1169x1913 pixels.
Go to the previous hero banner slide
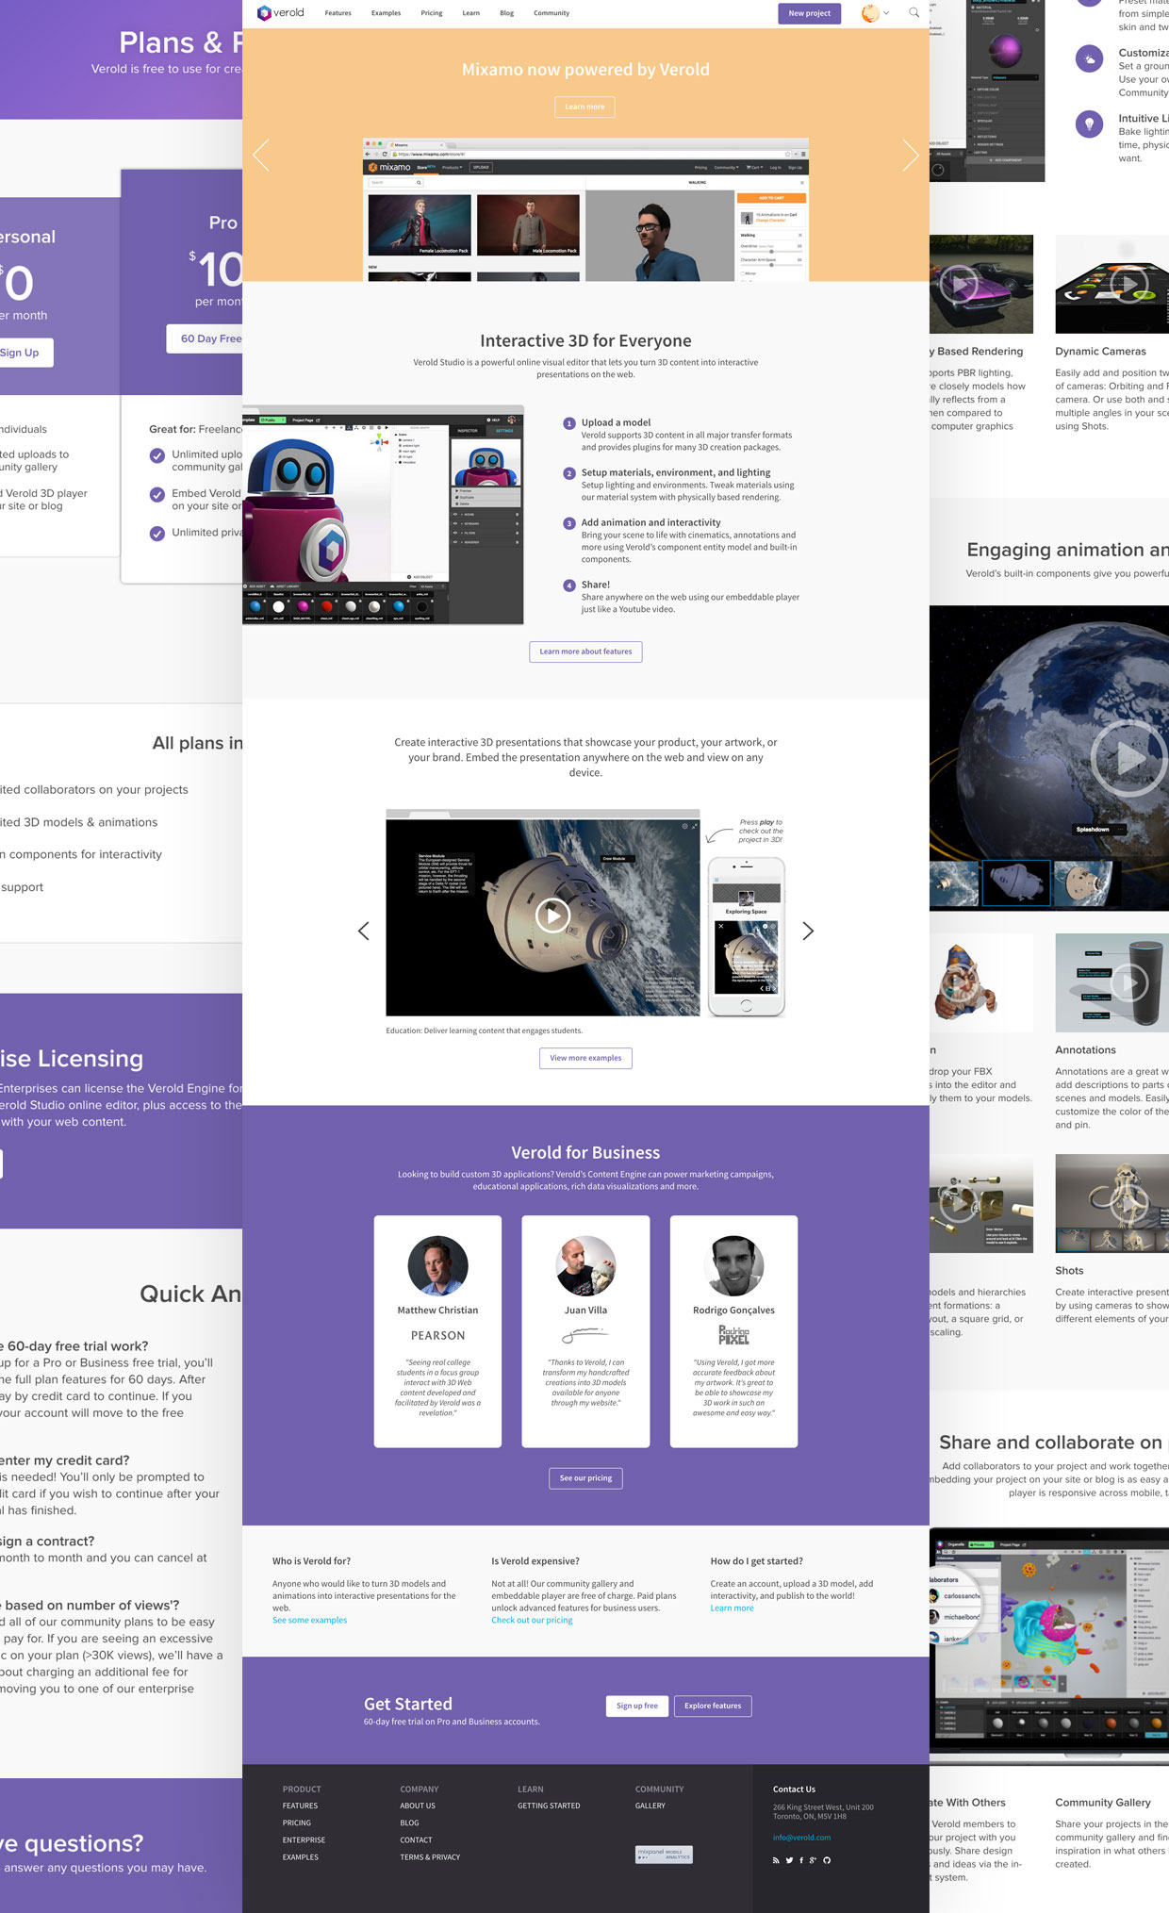pos(261,155)
